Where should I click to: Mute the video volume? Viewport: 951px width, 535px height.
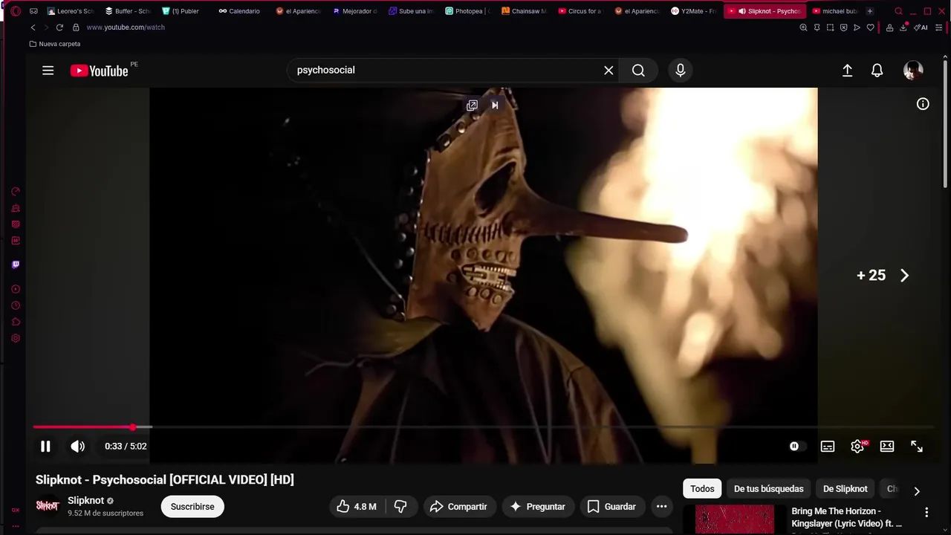pyautogui.click(x=77, y=446)
